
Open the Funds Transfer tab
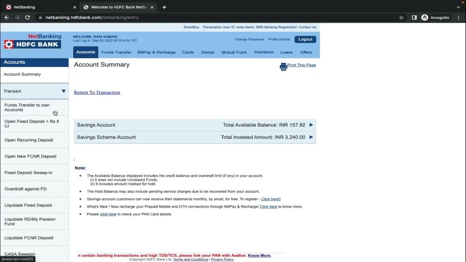point(116,52)
